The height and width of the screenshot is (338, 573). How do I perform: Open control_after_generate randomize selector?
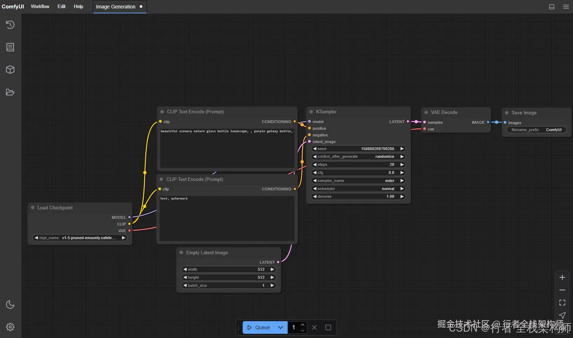tap(358, 156)
